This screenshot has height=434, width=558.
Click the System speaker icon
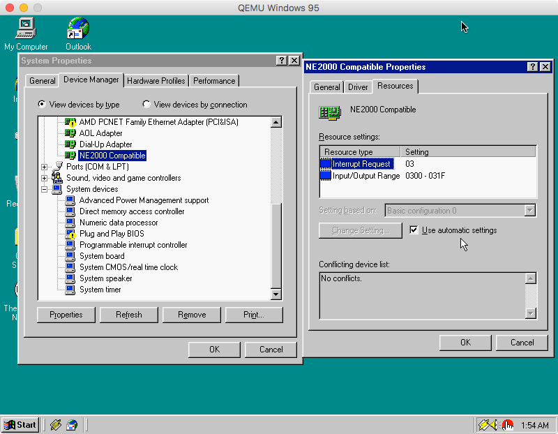click(70, 278)
